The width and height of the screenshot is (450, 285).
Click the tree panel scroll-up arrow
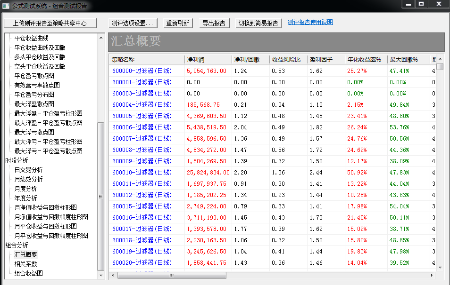coord(100,37)
